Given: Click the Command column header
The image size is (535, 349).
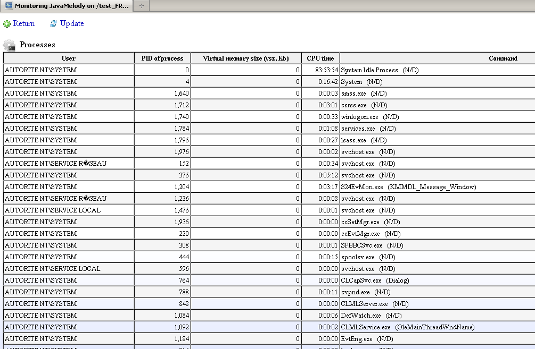Looking at the screenshot, I should click(x=503, y=58).
